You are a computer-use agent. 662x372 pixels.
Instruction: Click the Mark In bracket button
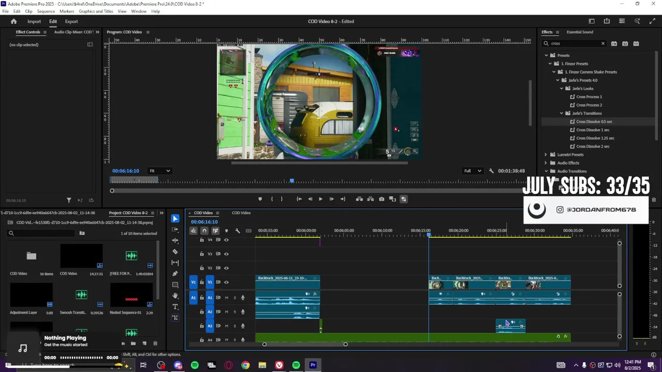coord(272,199)
